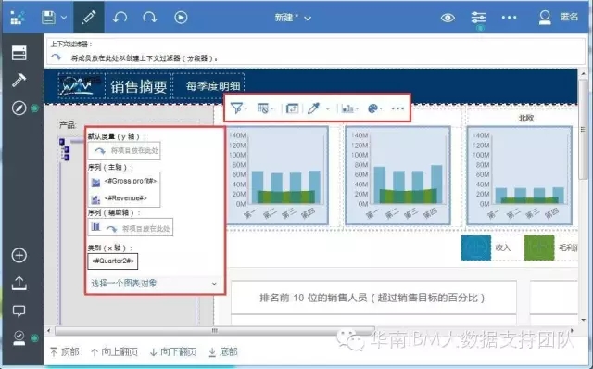Viewport: 593px width, 369px height.
Task: Click the 向上翻页 page up link
Action: (x=114, y=352)
